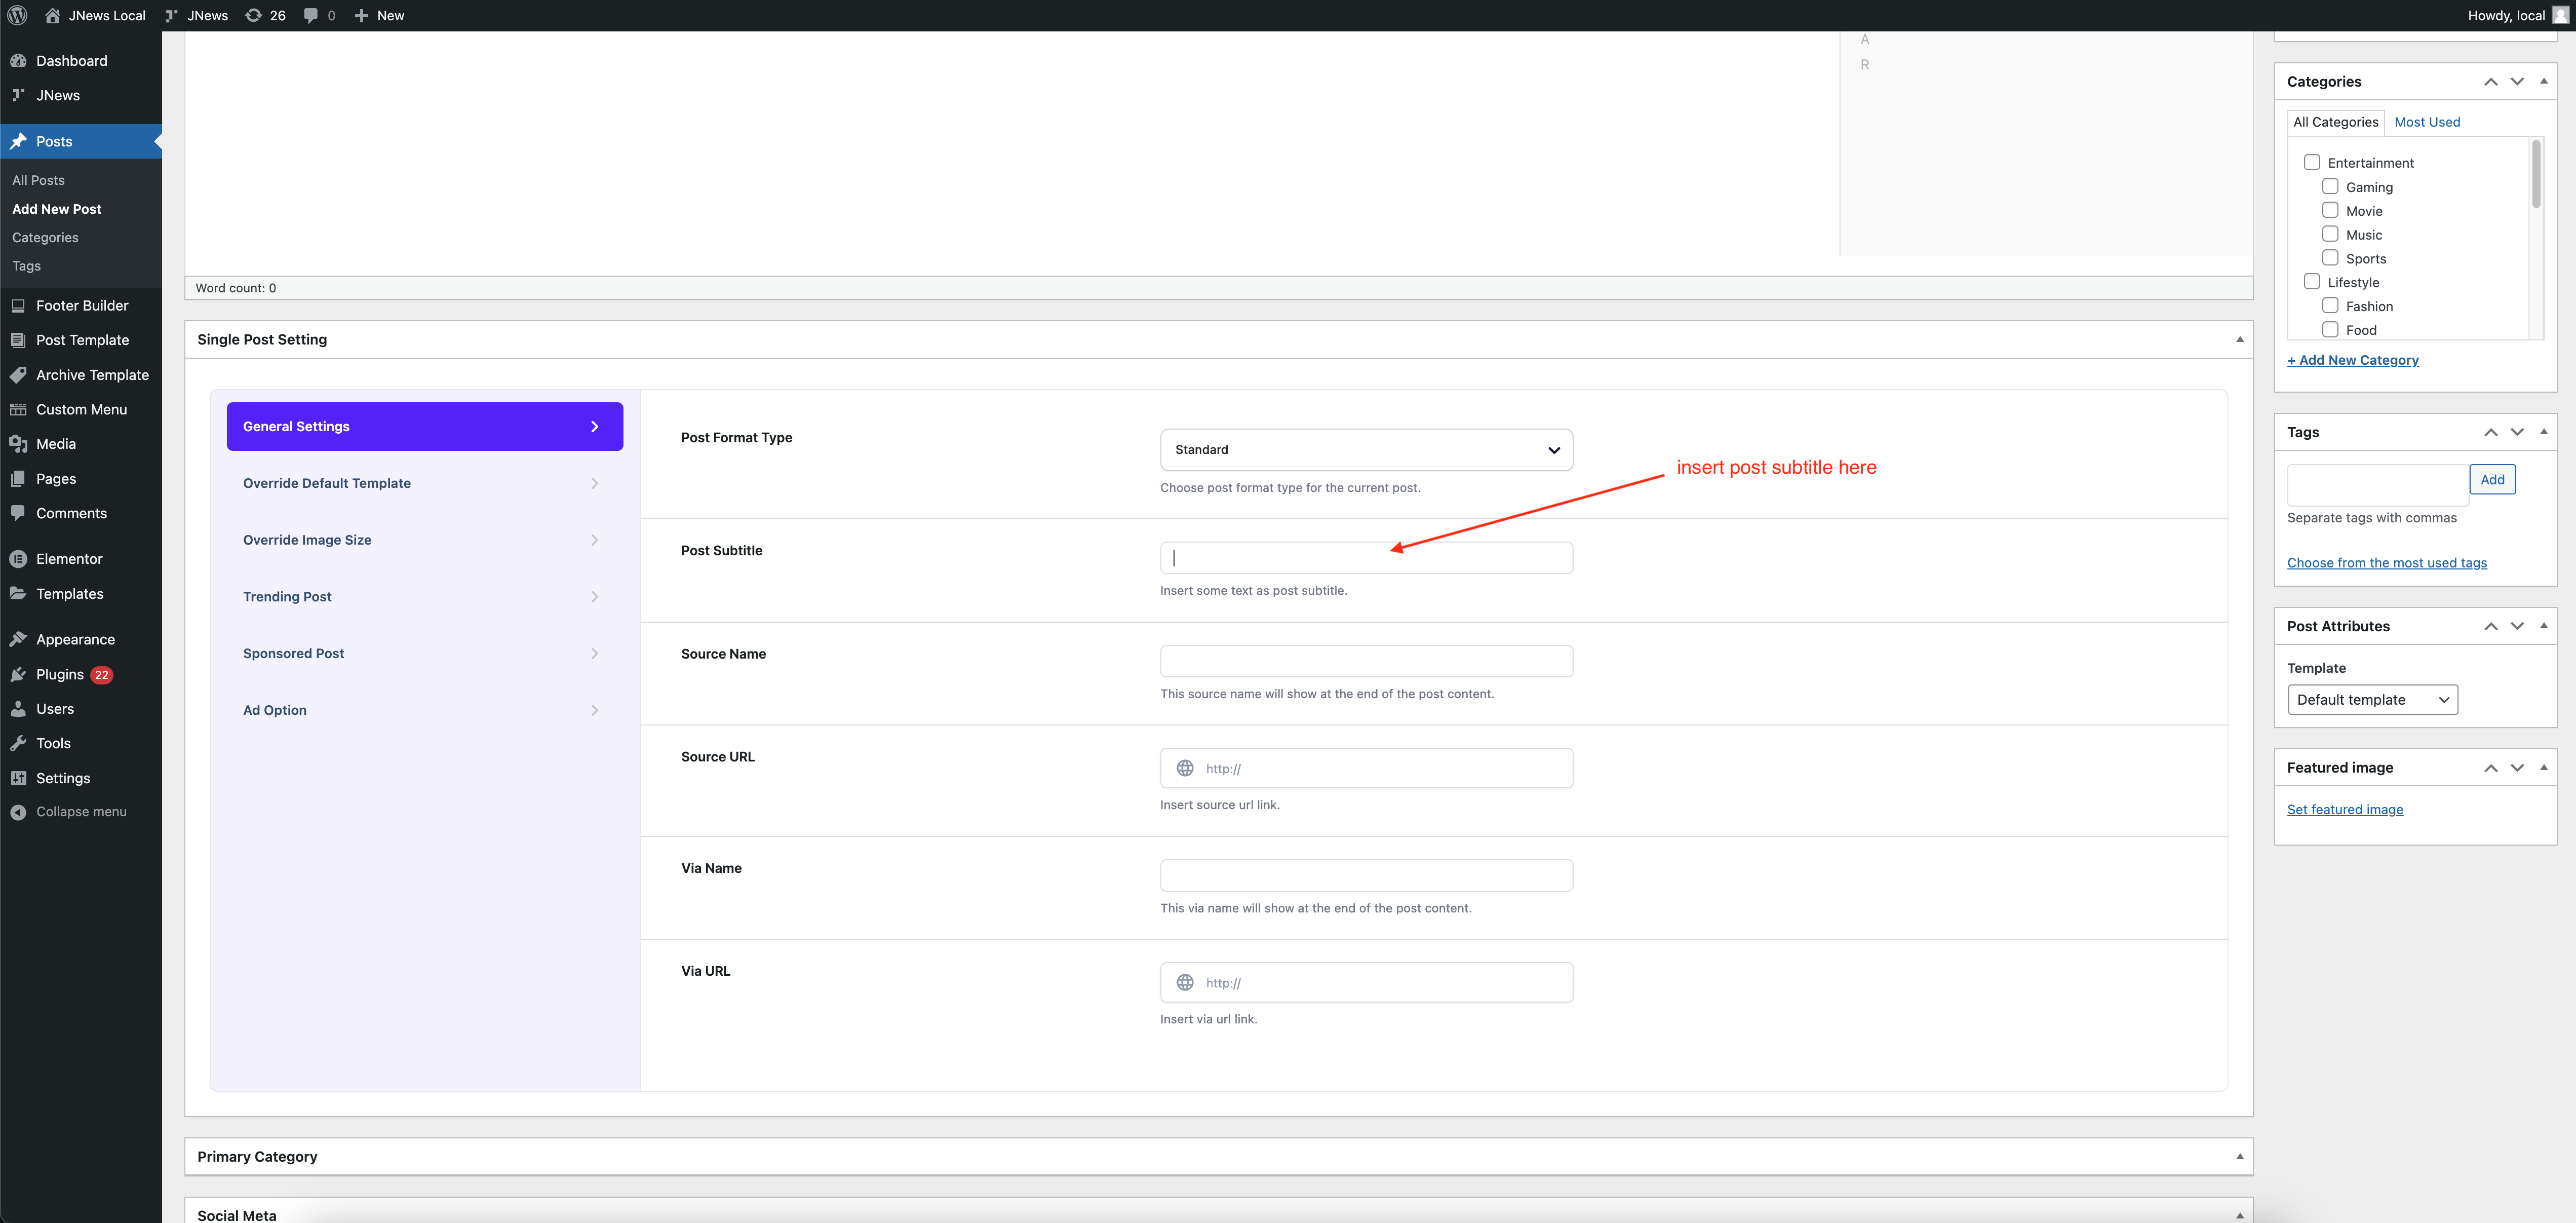This screenshot has width=2576, height=1223.
Task: Click the Plugins icon in sidebar
Action: point(18,674)
